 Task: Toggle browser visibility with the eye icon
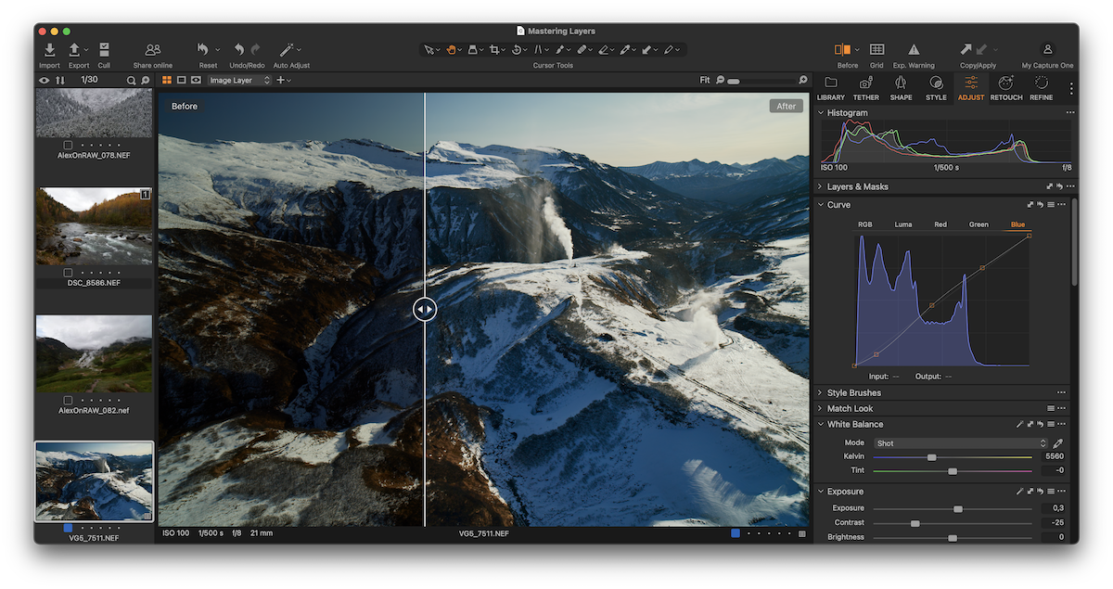(x=44, y=81)
